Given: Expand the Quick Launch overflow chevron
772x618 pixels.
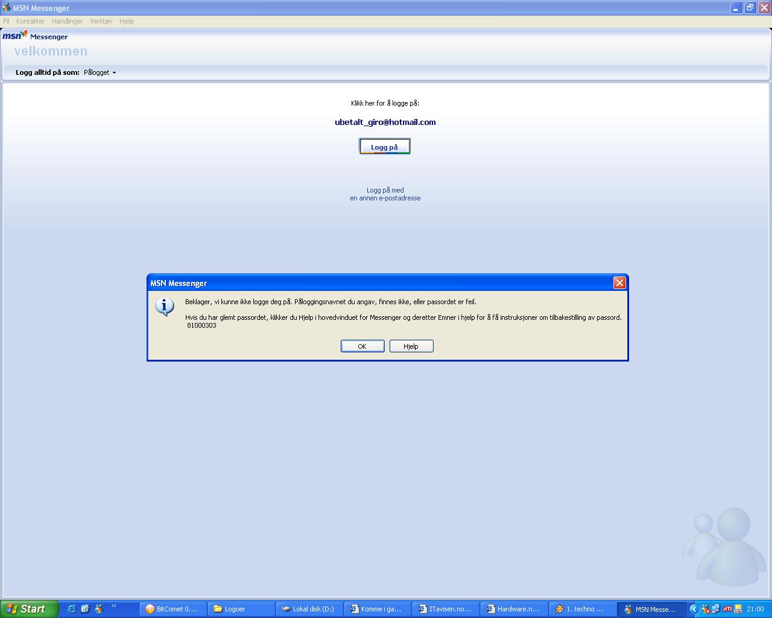Looking at the screenshot, I should [113, 607].
